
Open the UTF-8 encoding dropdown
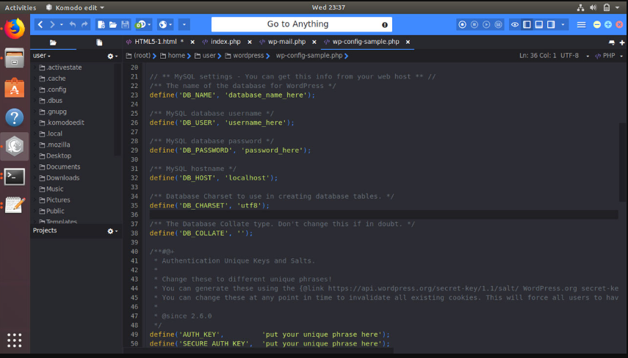(574, 56)
